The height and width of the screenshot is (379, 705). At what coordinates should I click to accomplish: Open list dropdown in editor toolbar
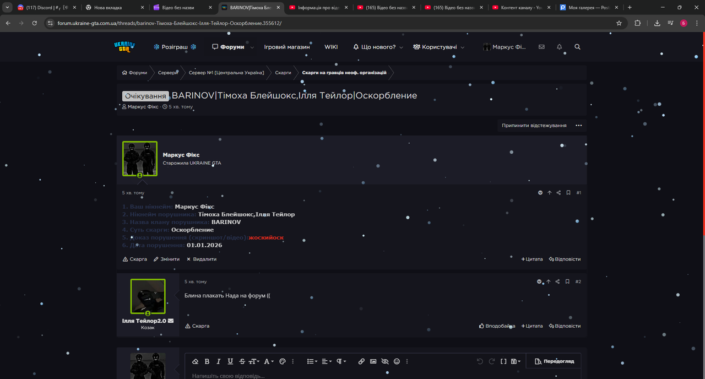coord(312,361)
